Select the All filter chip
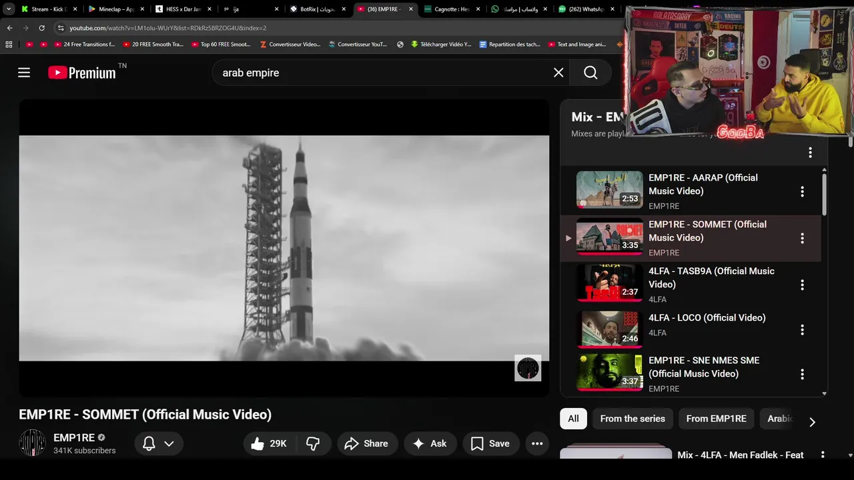This screenshot has height=480, width=854. point(573,419)
